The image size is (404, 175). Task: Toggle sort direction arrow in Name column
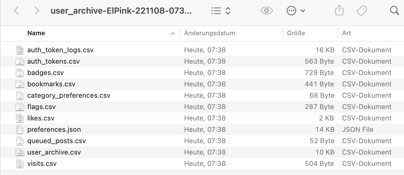(x=172, y=34)
